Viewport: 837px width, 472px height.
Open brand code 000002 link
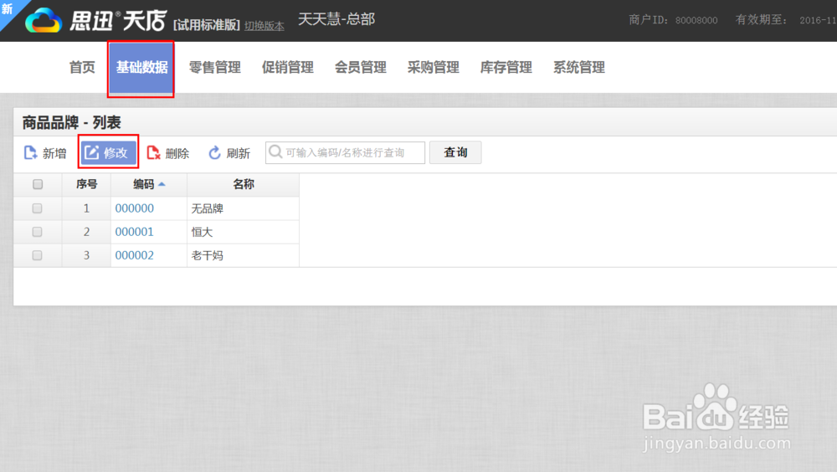135,255
